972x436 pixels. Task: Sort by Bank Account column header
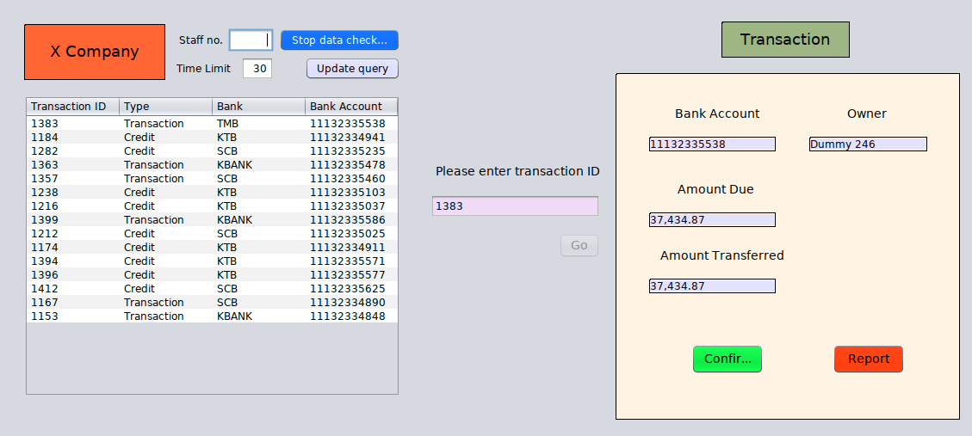(x=351, y=107)
